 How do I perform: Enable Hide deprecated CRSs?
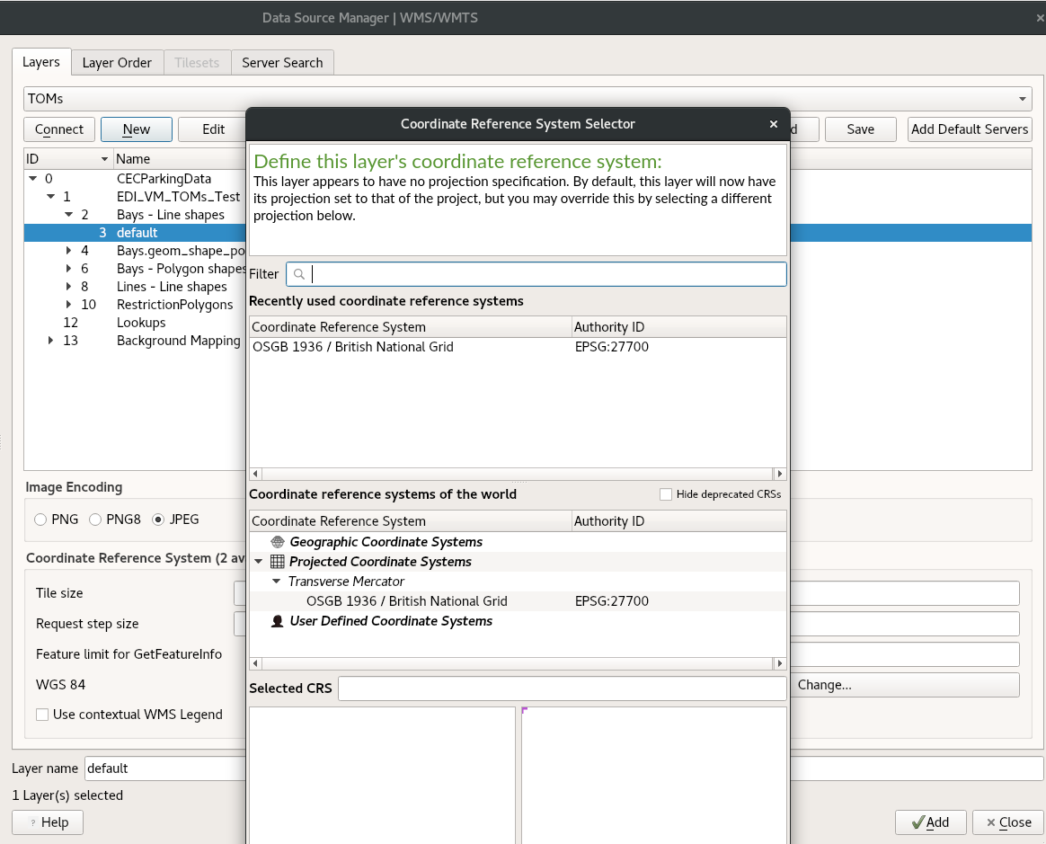[665, 493]
